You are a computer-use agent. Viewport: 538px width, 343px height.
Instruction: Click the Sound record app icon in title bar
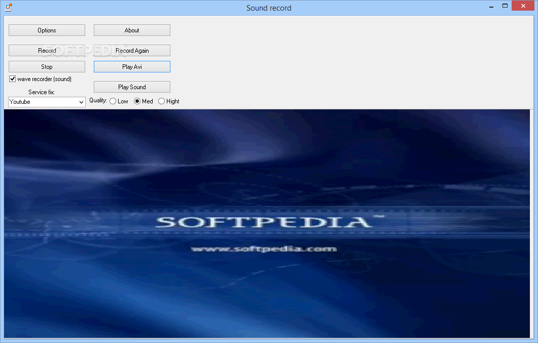click(8, 7)
